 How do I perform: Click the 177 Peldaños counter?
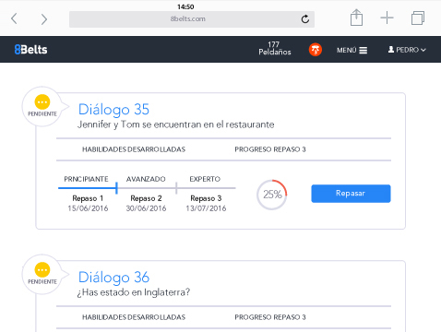click(274, 49)
